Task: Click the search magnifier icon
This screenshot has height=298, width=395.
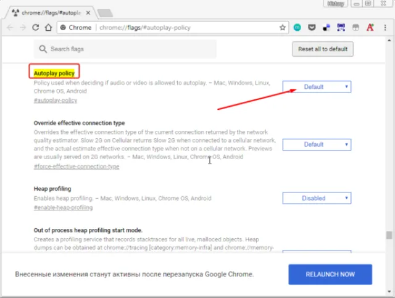Action: 43,49
